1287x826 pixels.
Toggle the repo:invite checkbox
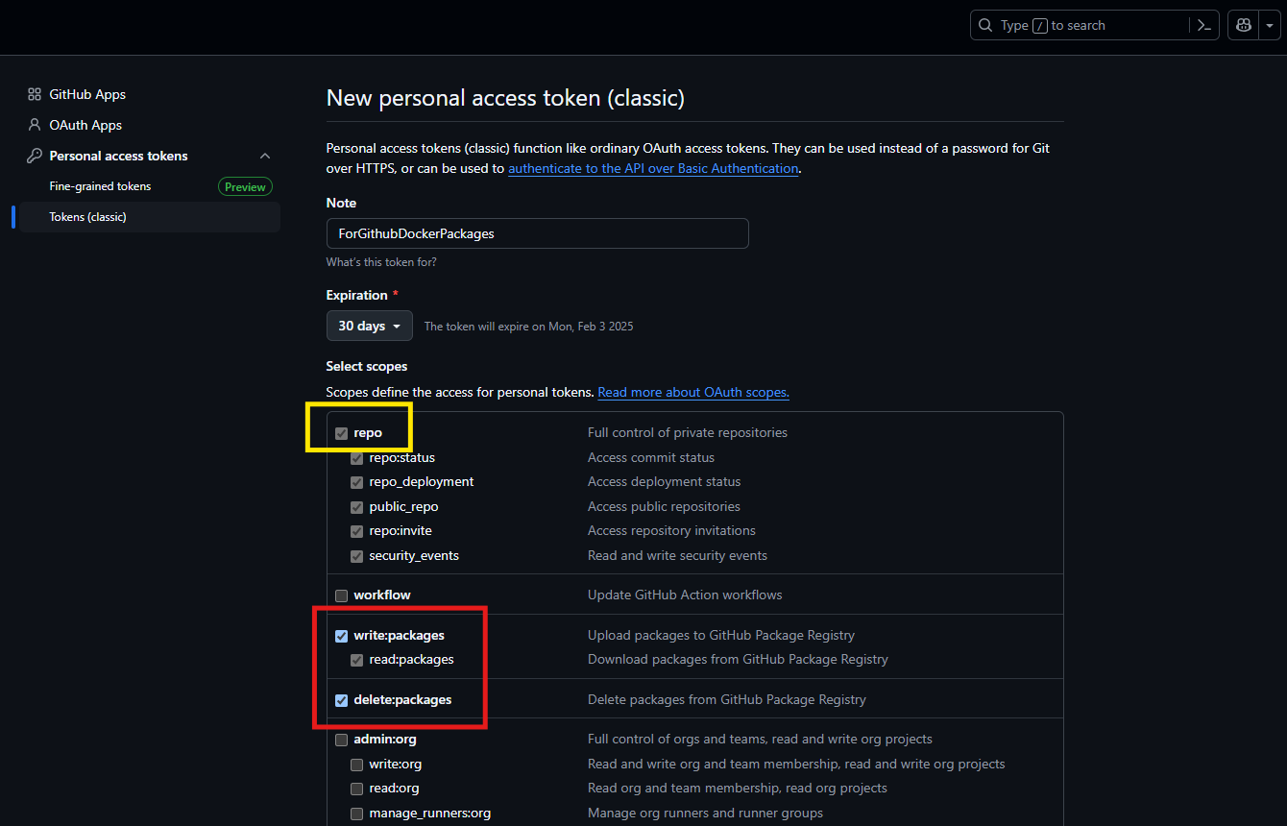point(356,531)
